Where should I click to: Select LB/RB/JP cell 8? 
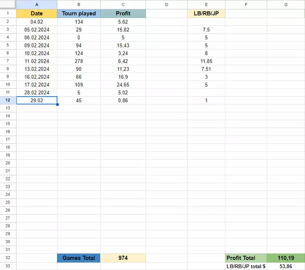point(207,53)
